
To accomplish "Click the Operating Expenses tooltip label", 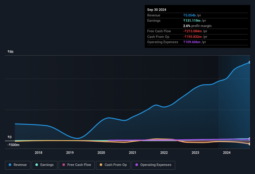I will point(163,42).
